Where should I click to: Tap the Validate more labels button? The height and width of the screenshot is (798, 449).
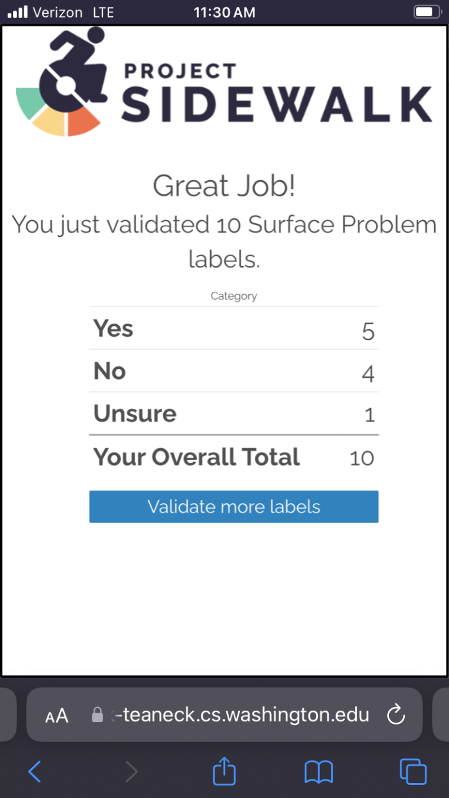tap(234, 506)
